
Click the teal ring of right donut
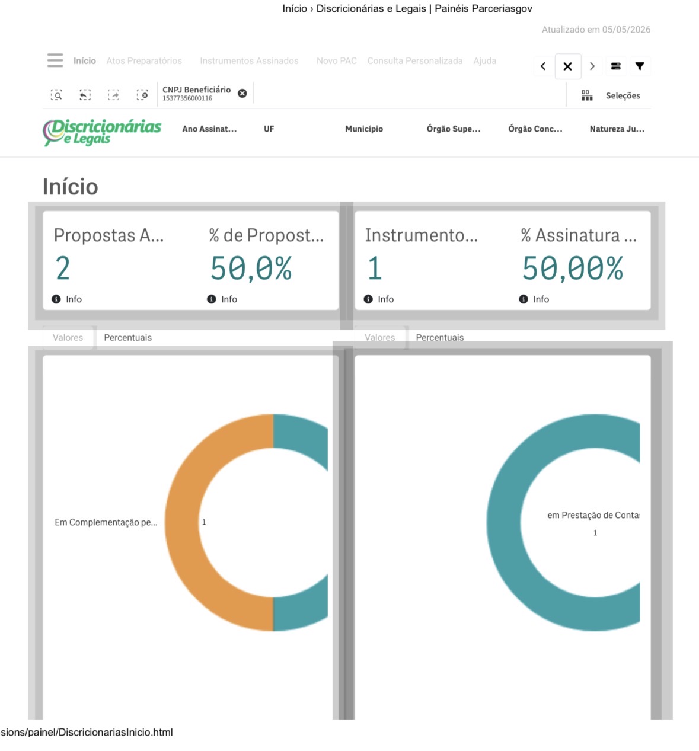(504, 522)
